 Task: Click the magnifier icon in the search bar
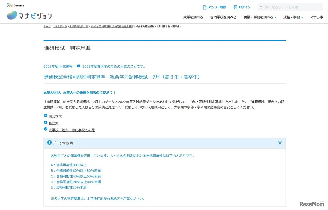coord(261,7)
